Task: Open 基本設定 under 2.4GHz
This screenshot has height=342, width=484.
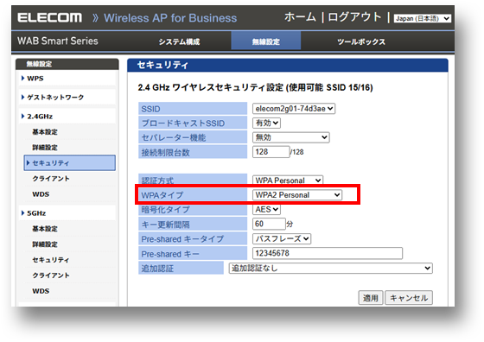Action: click(x=45, y=132)
